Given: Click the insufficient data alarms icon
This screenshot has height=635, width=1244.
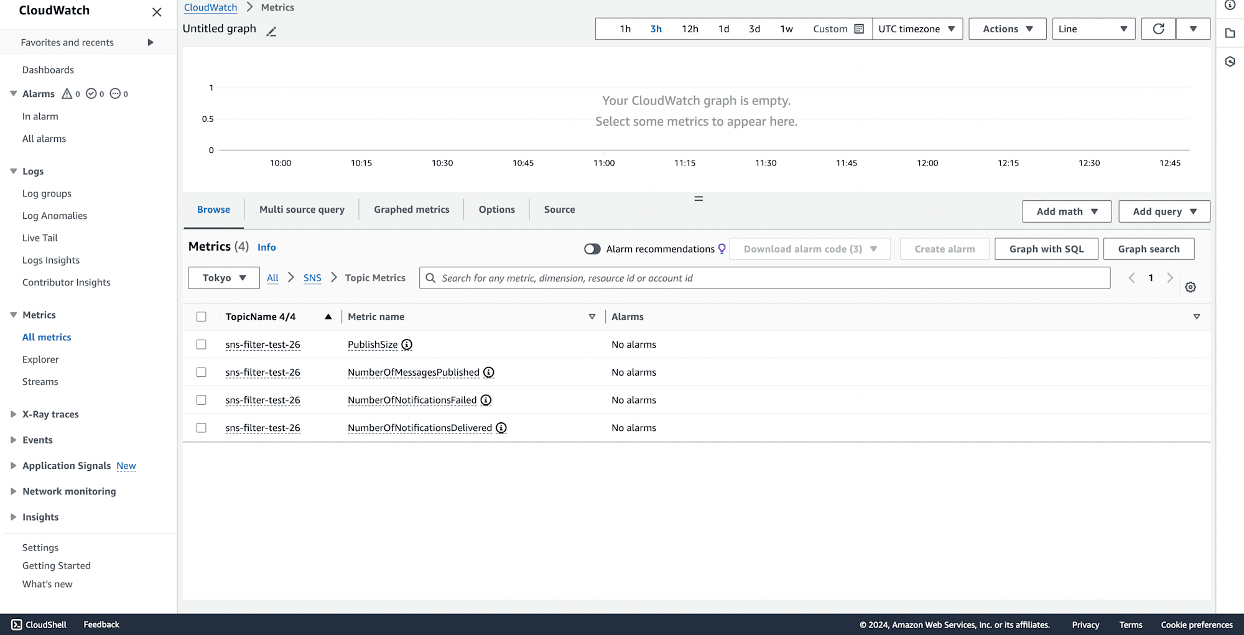Looking at the screenshot, I should coord(115,93).
